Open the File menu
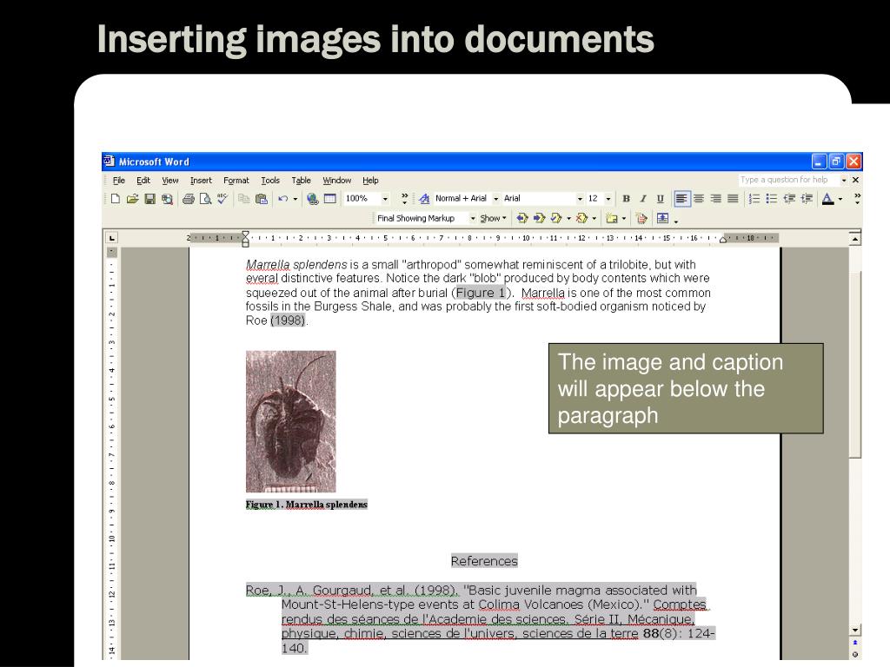The image size is (890, 667). 118,181
